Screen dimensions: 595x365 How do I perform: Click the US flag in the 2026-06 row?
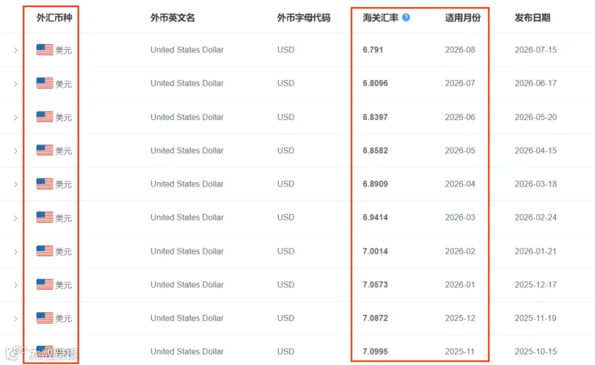(x=45, y=117)
